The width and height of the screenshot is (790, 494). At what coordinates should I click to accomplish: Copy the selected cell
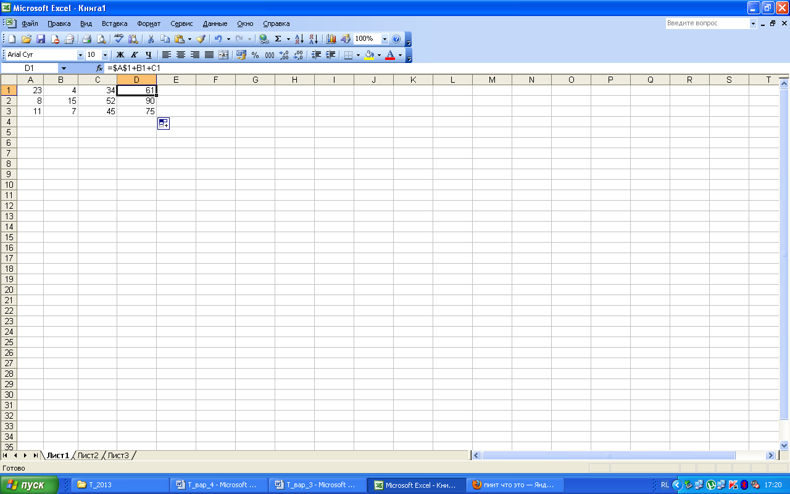[164, 39]
